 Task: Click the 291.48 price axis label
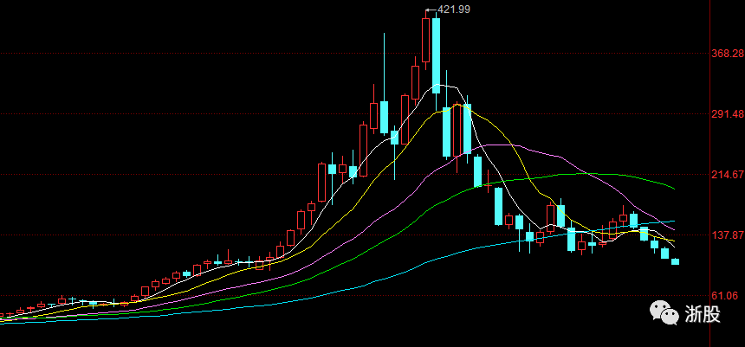point(728,114)
